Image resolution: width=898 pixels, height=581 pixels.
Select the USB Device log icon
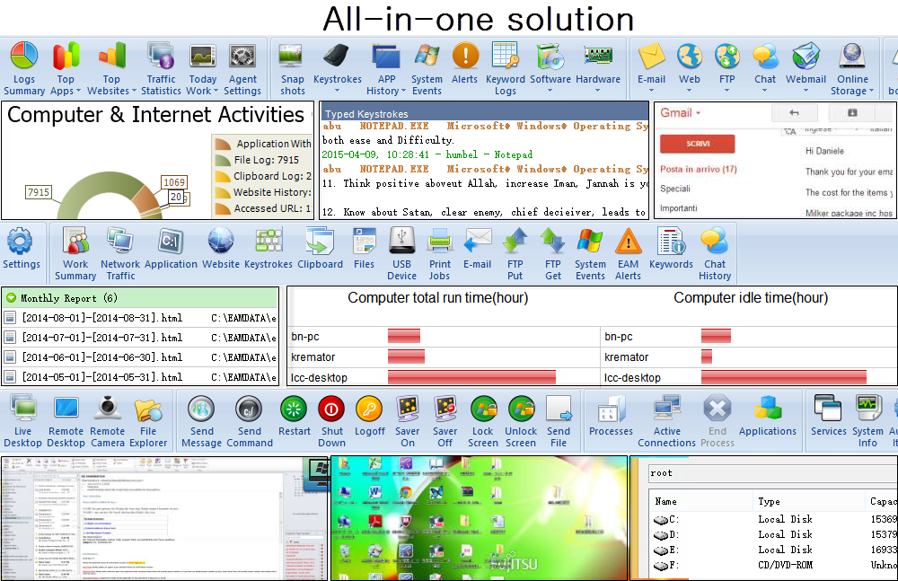click(x=401, y=253)
